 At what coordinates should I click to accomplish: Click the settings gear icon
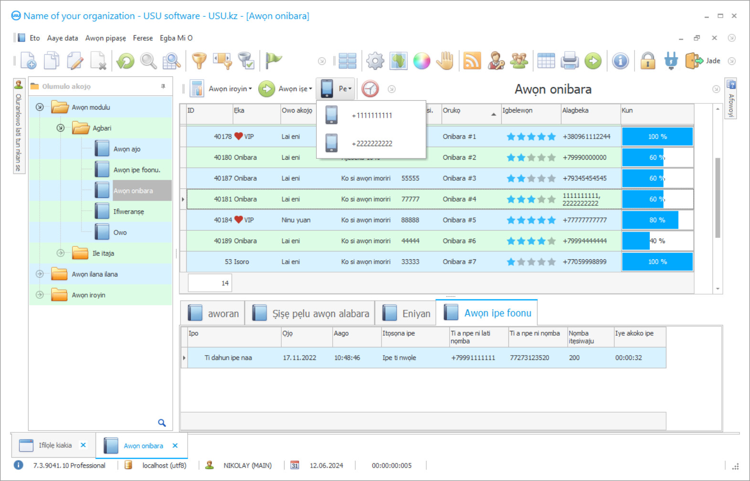tap(375, 61)
